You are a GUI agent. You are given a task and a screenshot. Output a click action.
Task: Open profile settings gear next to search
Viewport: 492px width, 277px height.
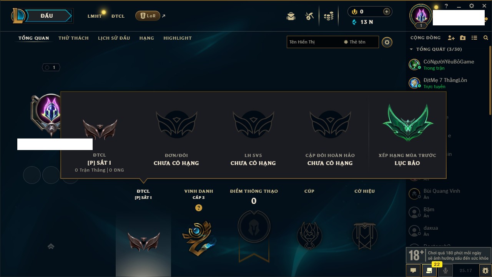(387, 42)
